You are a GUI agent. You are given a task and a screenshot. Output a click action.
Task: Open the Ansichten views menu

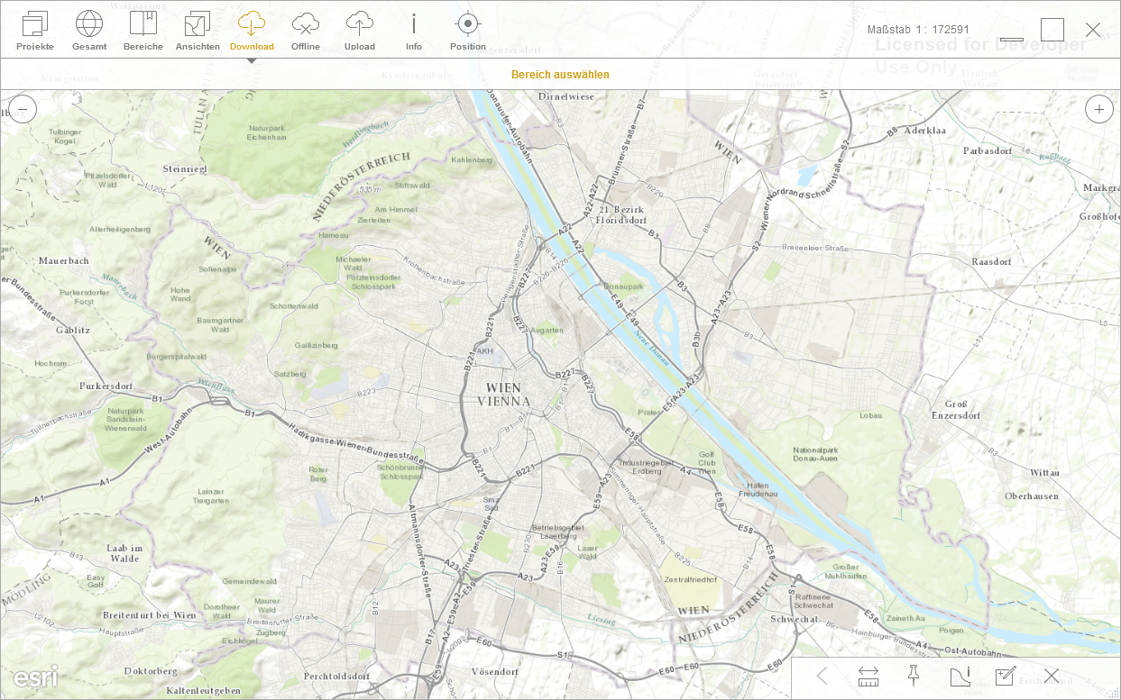point(198,31)
